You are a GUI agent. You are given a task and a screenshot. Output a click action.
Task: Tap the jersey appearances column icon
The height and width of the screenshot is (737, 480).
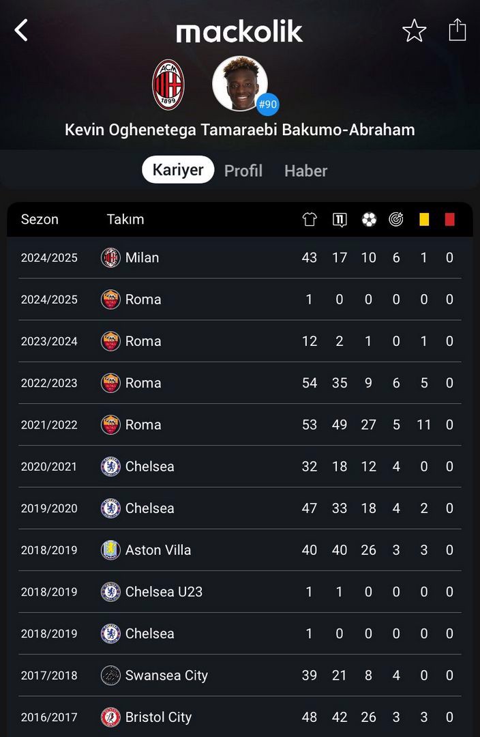tap(309, 219)
